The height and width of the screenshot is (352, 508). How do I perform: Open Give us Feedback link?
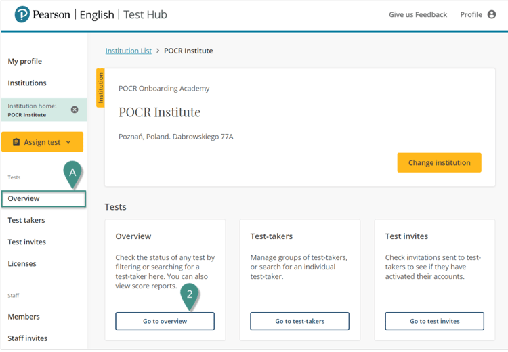point(418,14)
